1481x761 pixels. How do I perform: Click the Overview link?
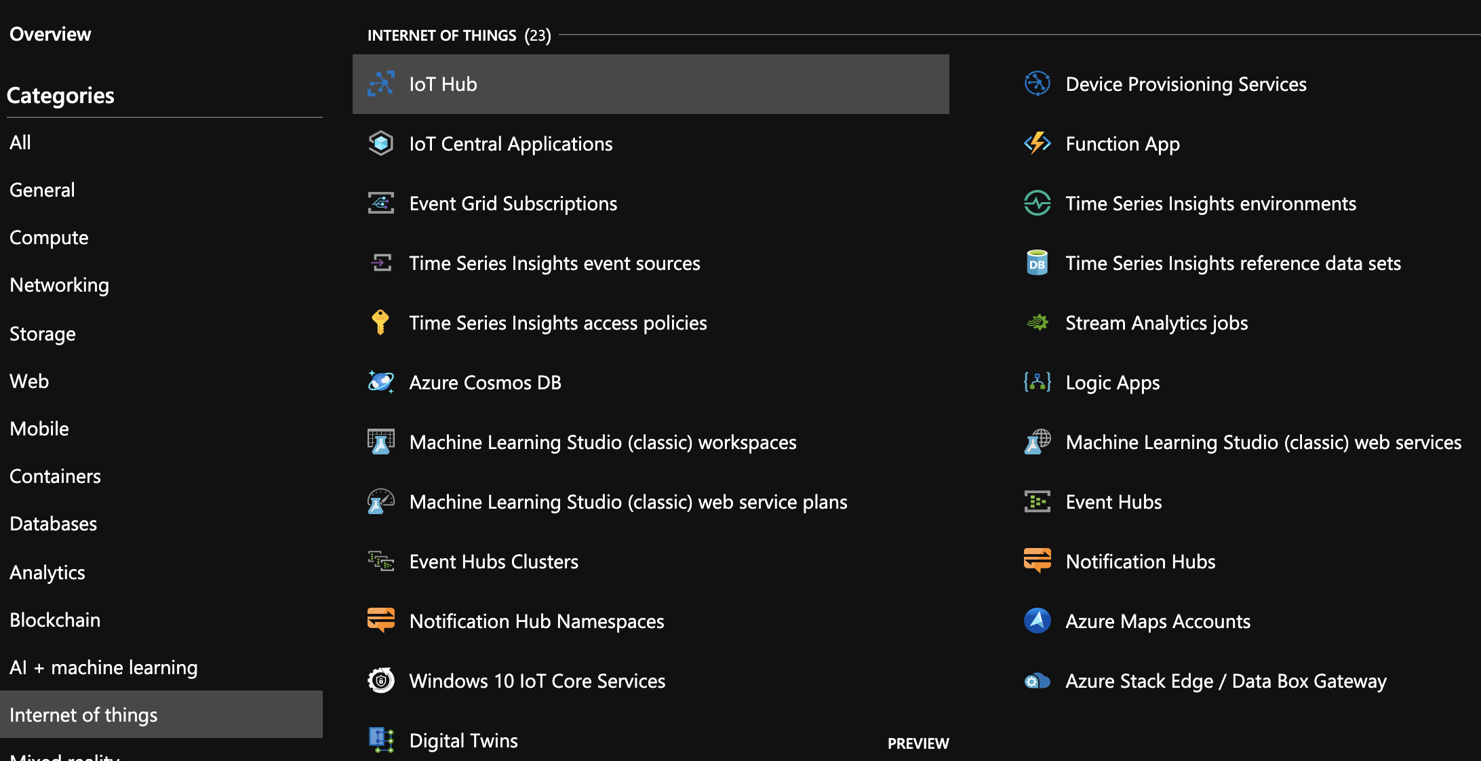(x=50, y=33)
